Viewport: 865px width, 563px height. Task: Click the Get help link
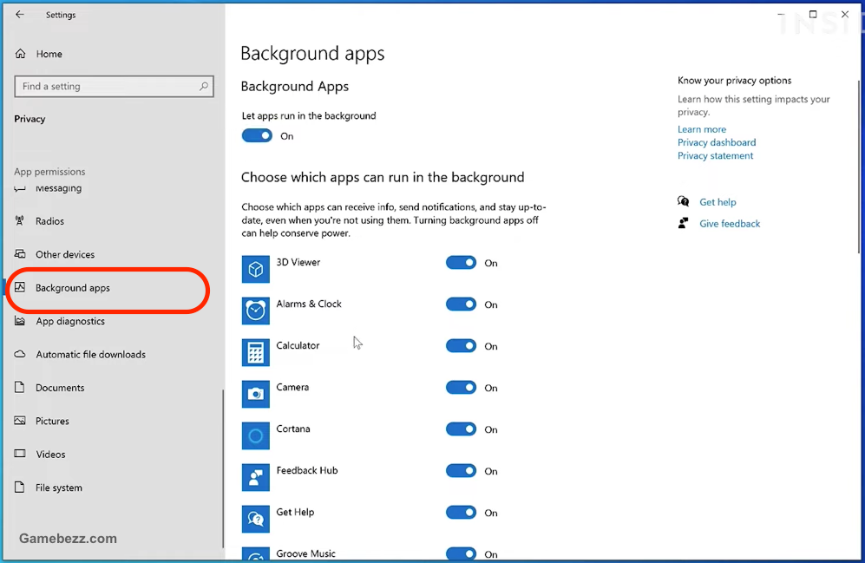click(x=718, y=202)
